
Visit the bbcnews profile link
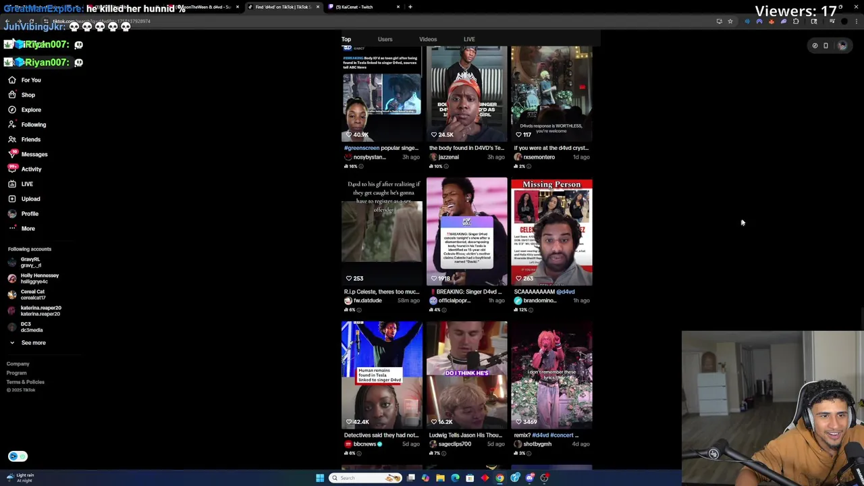[364, 444]
